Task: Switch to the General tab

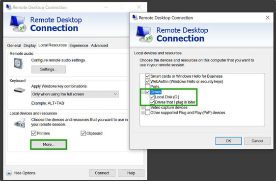Action: pyautogui.click(x=14, y=45)
